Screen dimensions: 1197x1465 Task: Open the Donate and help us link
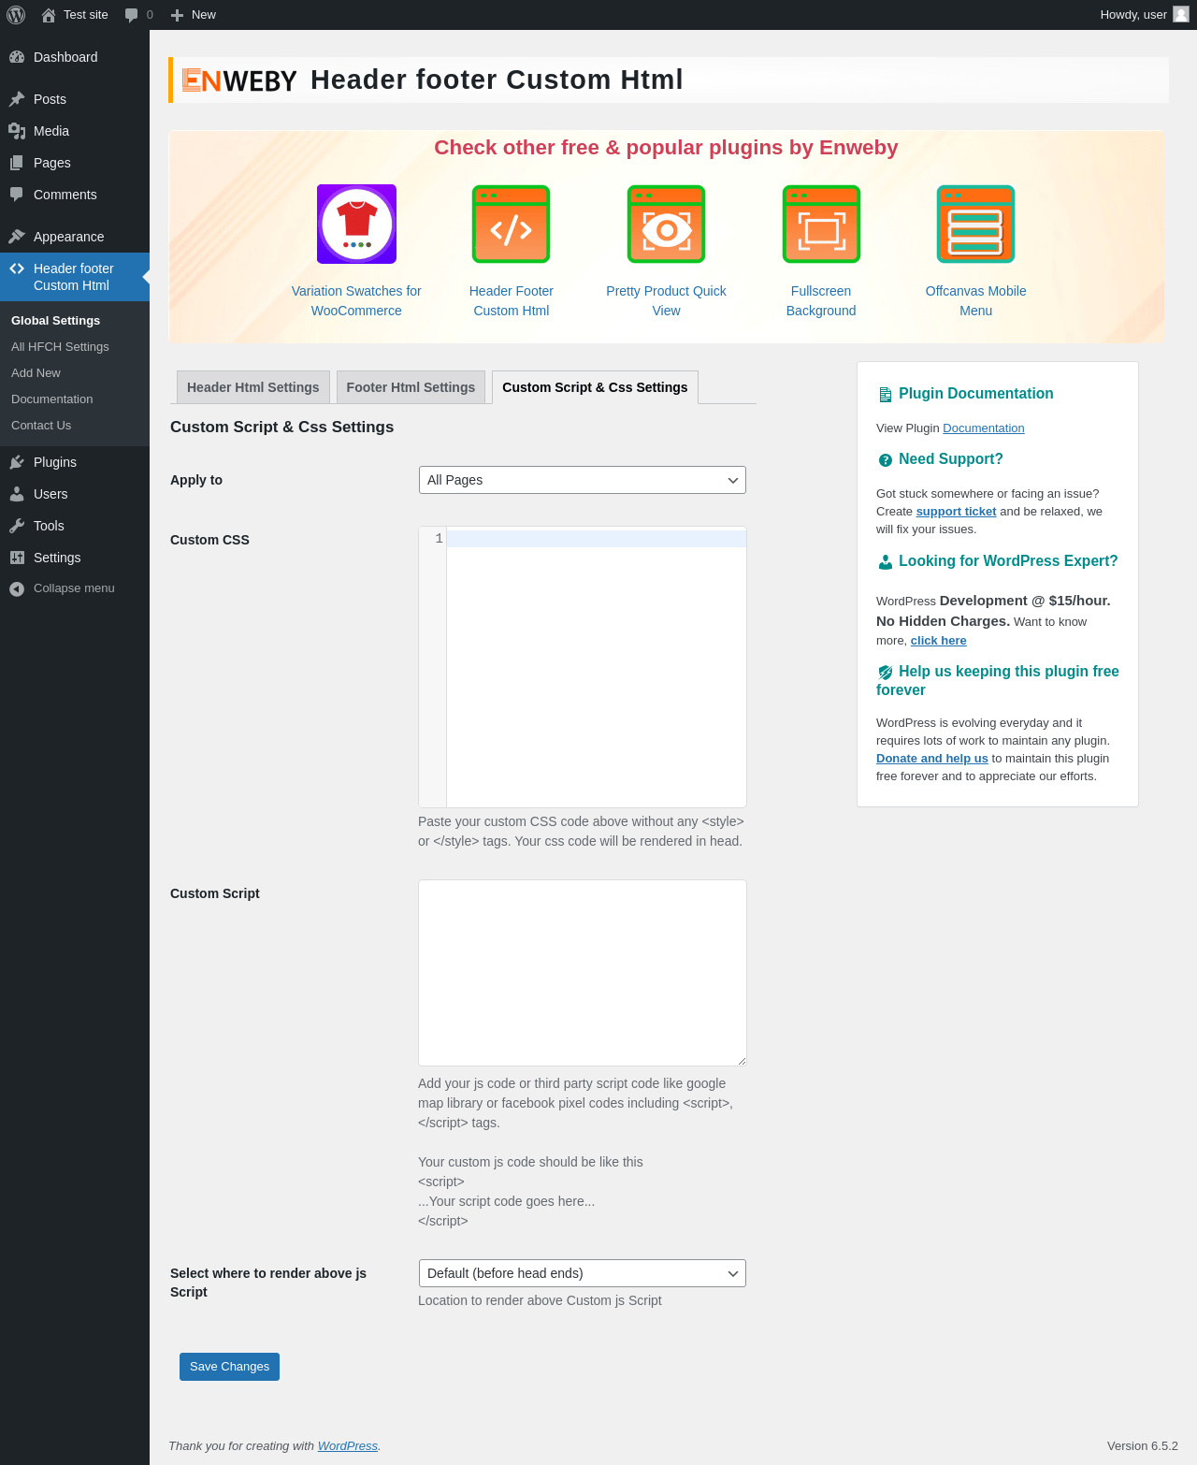coord(932,759)
